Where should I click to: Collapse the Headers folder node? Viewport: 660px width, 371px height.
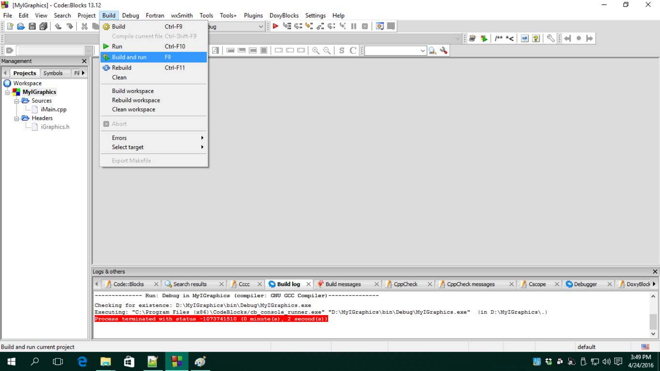(16, 119)
